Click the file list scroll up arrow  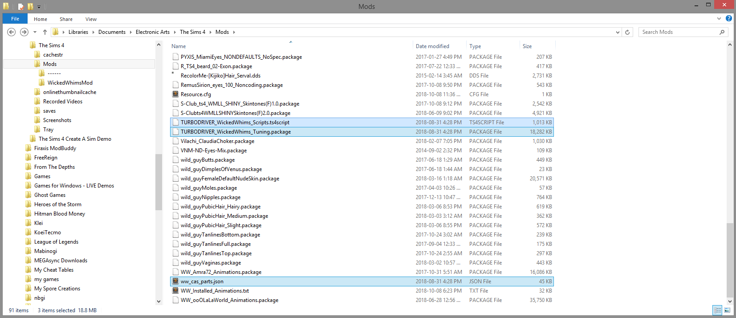click(x=730, y=45)
